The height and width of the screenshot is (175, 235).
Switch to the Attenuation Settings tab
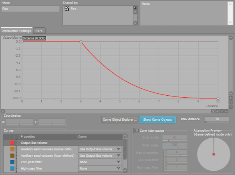tap(16, 30)
